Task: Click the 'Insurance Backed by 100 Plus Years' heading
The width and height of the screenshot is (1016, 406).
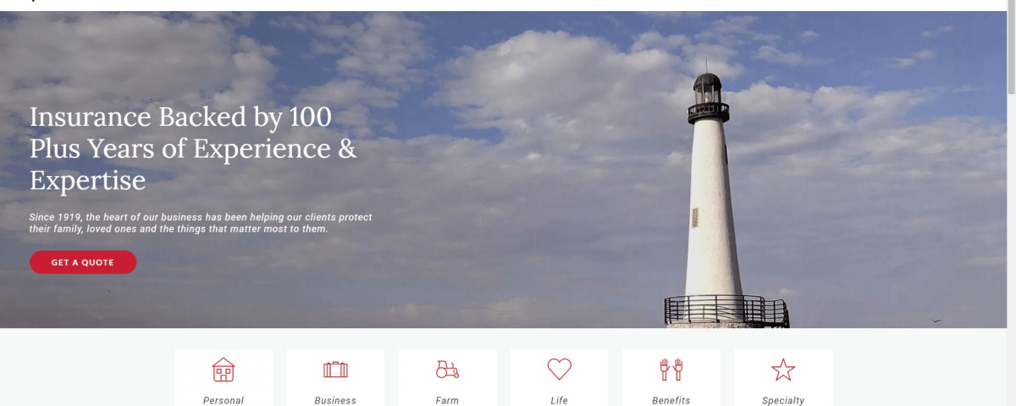Action: tap(193, 149)
